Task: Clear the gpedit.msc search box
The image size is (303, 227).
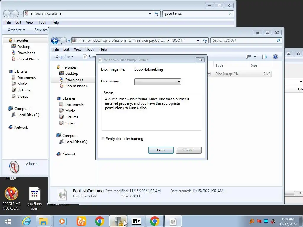Action: tap(230, 14)
